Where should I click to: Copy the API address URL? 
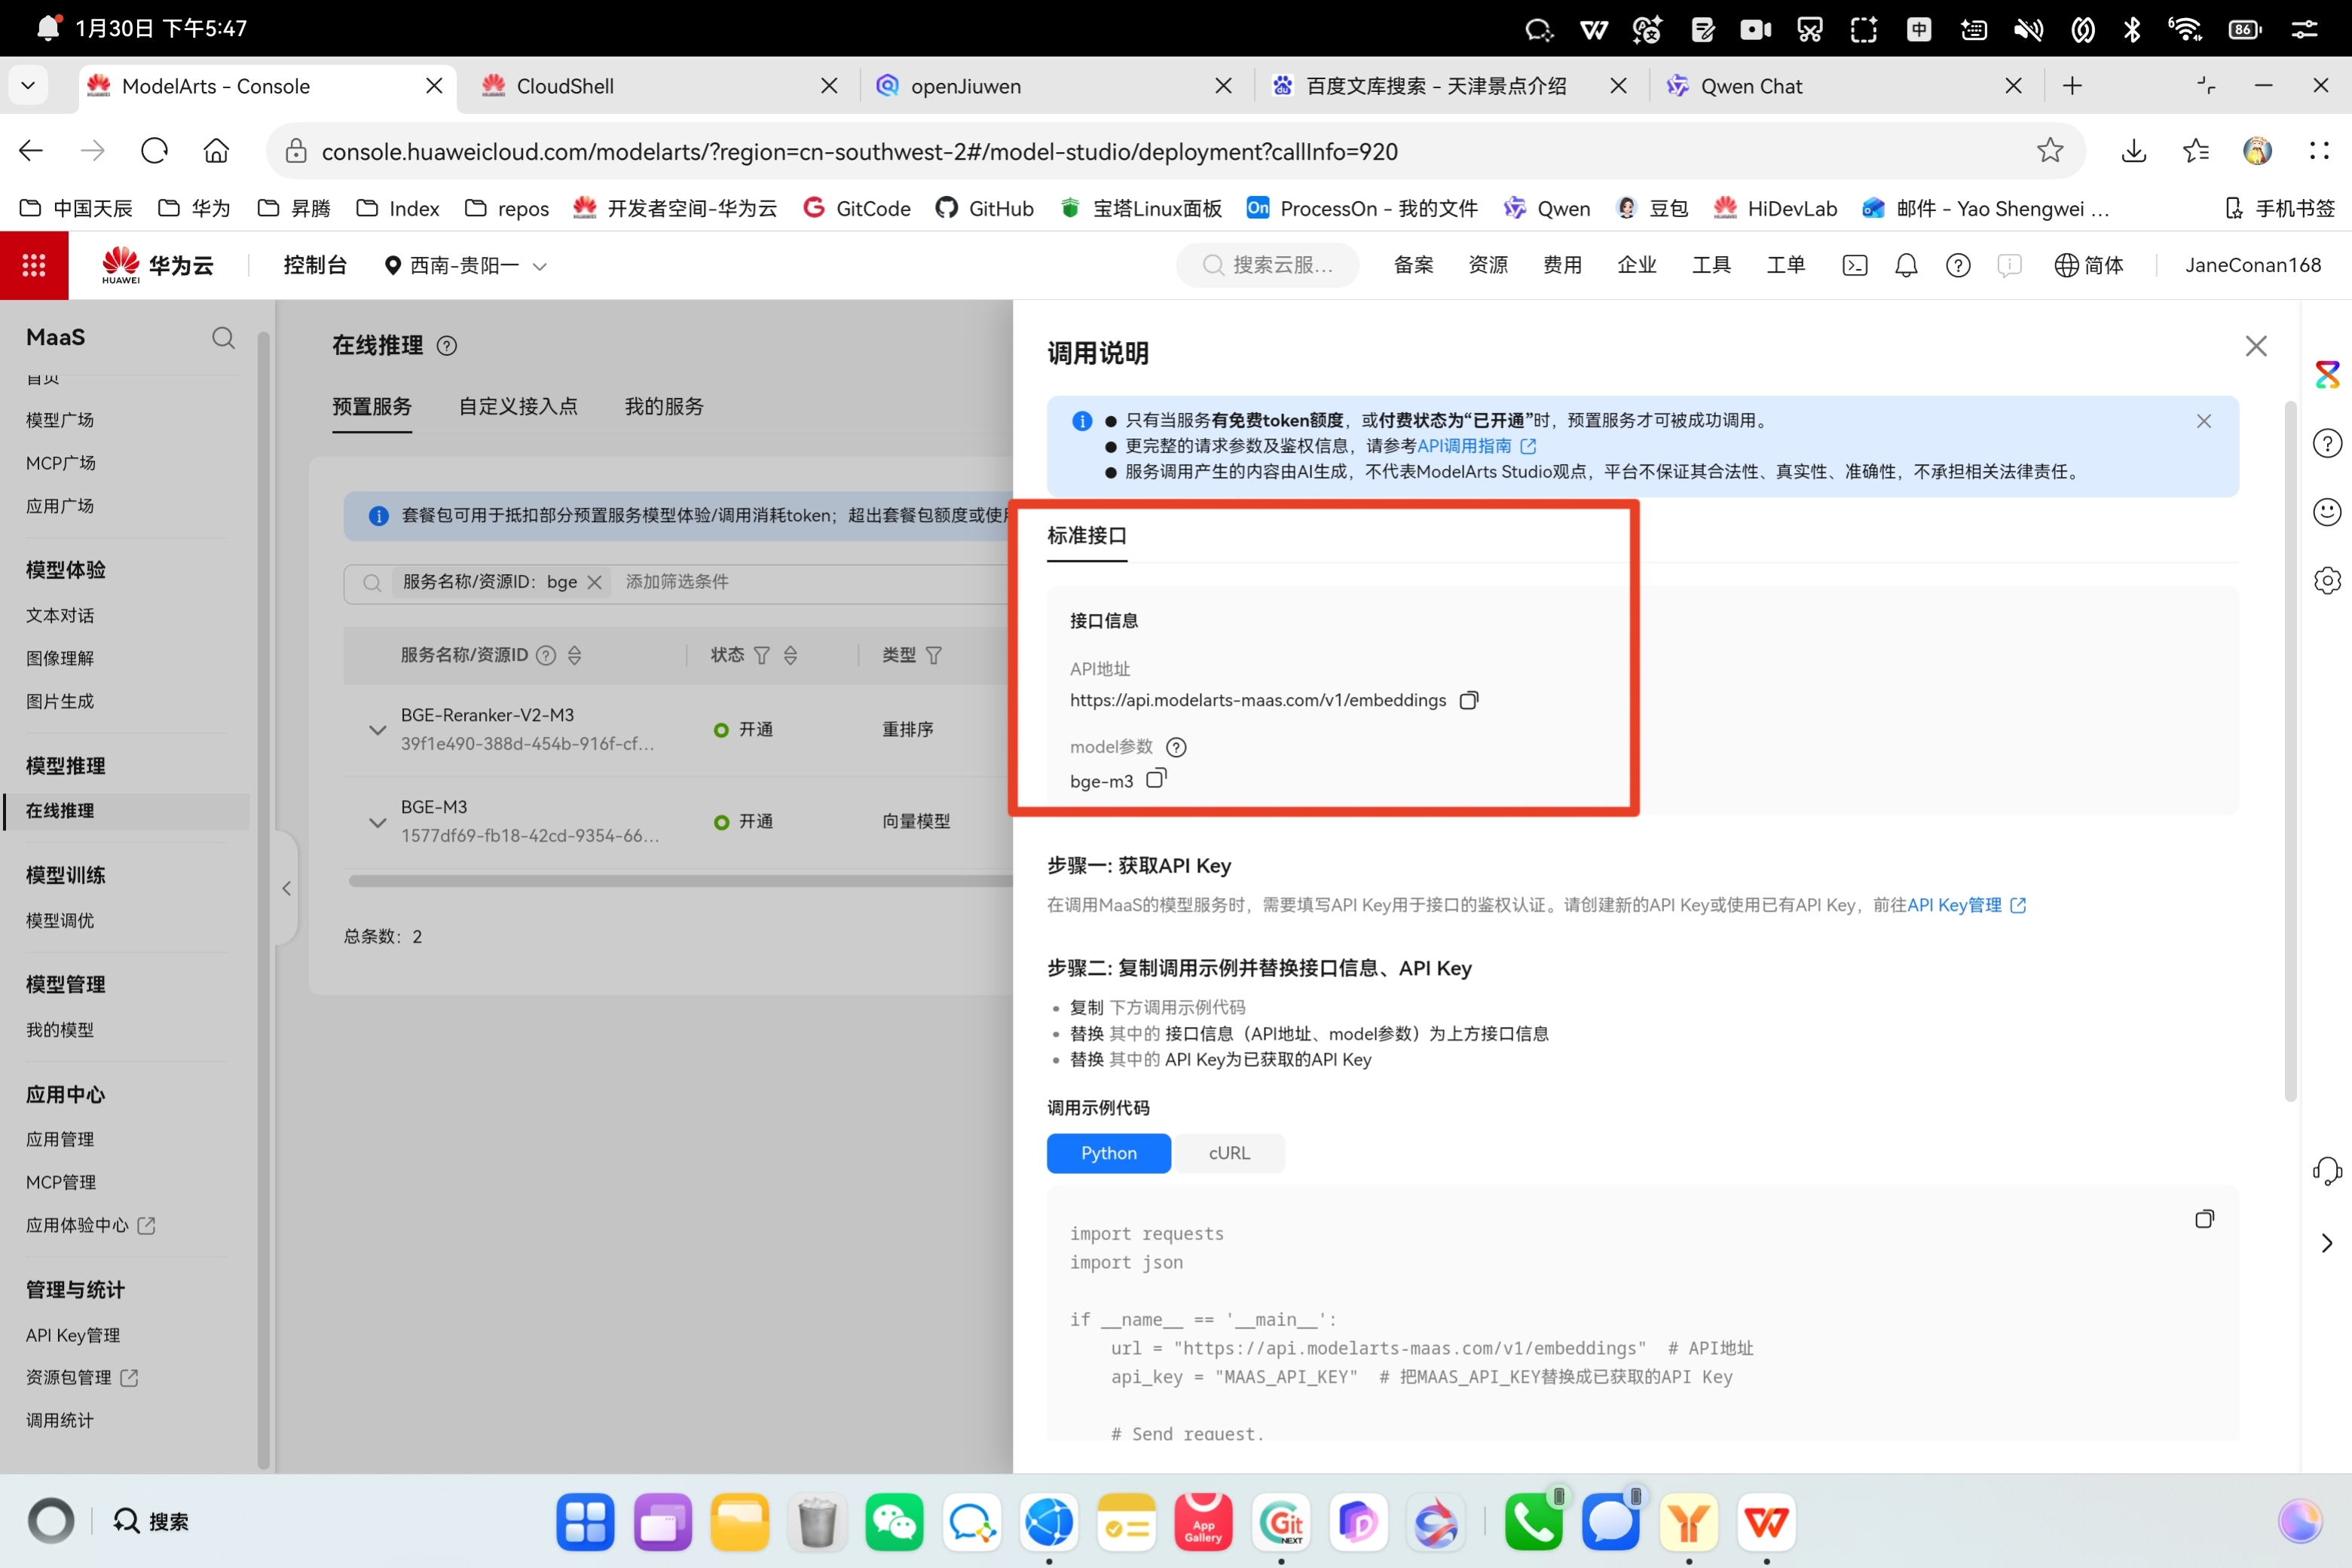pos(1468,700)
